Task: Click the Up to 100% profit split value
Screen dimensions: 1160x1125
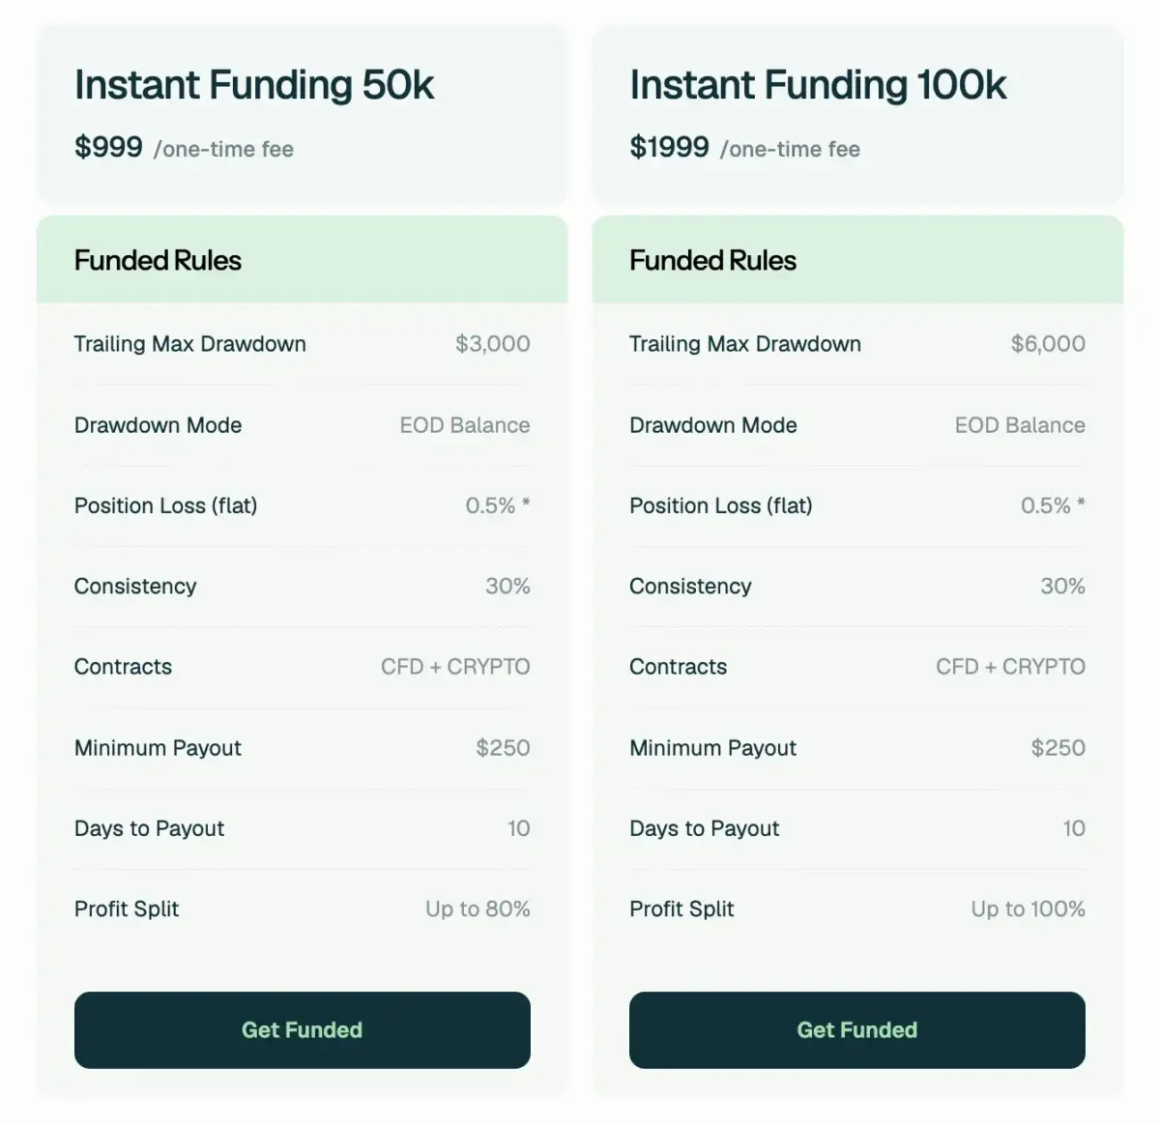Action: (1028, 909)
